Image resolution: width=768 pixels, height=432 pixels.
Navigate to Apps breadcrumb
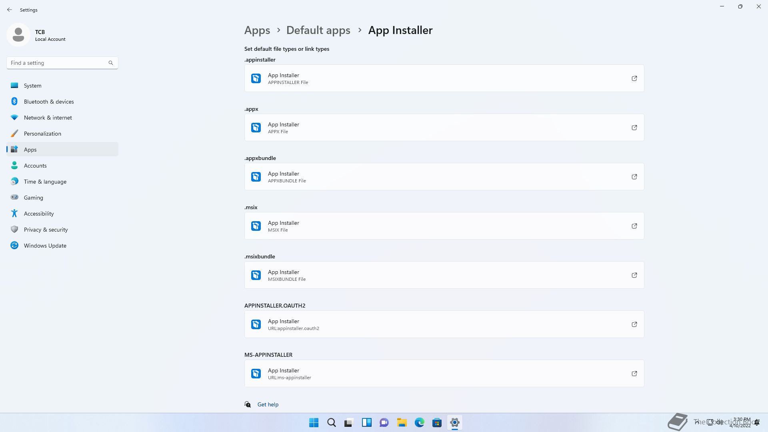[257, 30]
